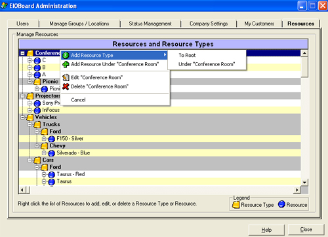Click the Legend blue Resource icon
This screenshot has width=328, height=237.
pyautogui.click(x=281, y=204)
